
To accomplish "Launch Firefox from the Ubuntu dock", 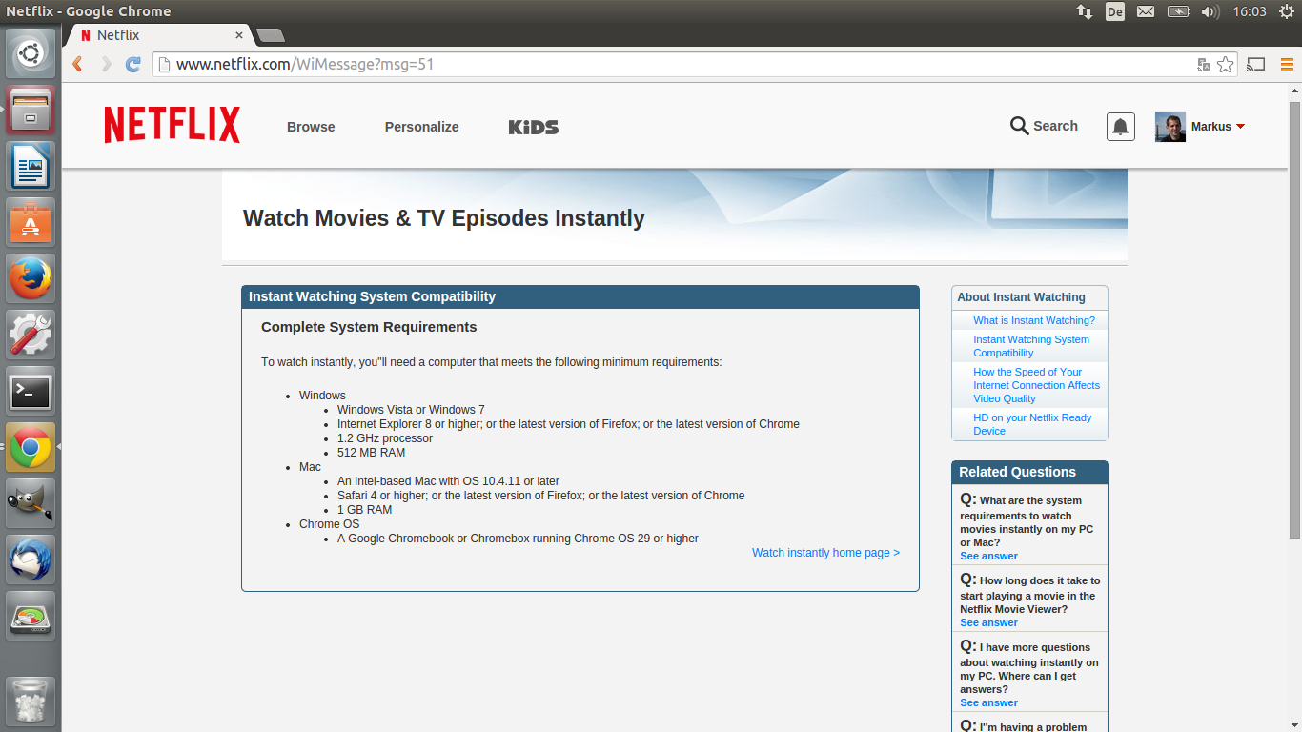I will click(31, 279).
